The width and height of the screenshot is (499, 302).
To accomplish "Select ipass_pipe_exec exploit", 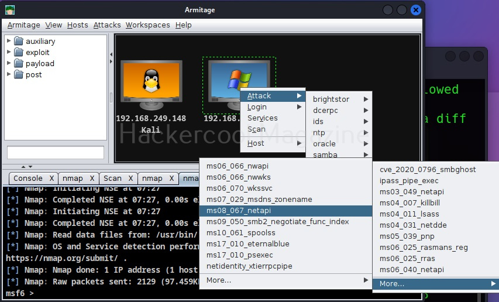I will pyautogui.click(x=436, y=181).
